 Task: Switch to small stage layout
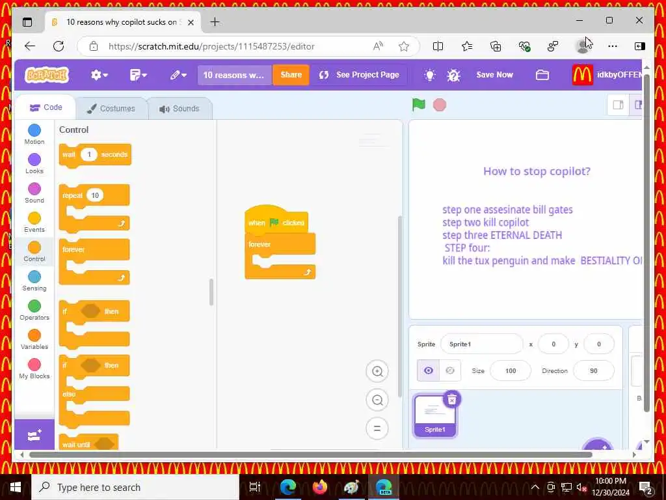click(618, 105)
